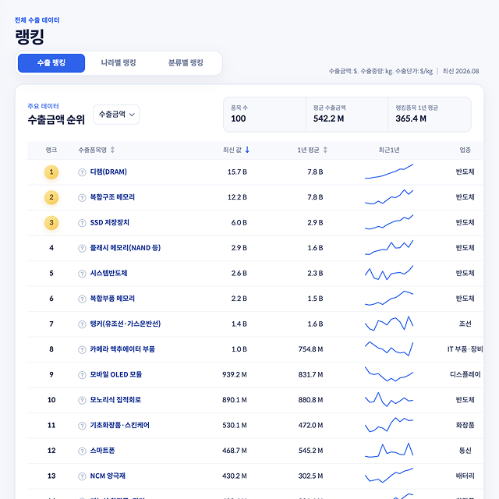Open the 카메라 액추에이터 부품 link
499x499 pixels.
(x=122, y=349)
